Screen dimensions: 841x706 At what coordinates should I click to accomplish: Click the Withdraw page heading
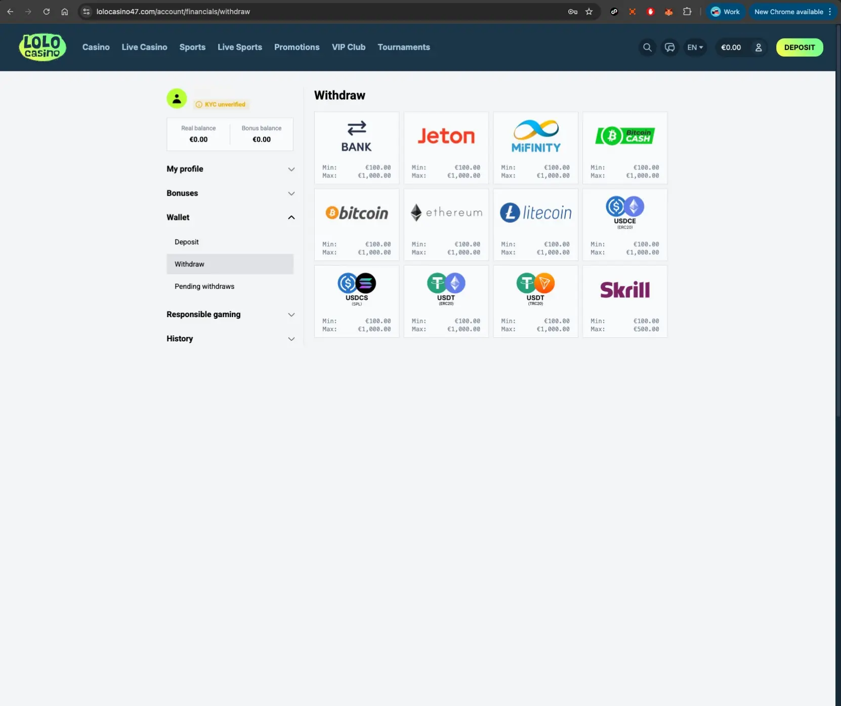point(340,96)
